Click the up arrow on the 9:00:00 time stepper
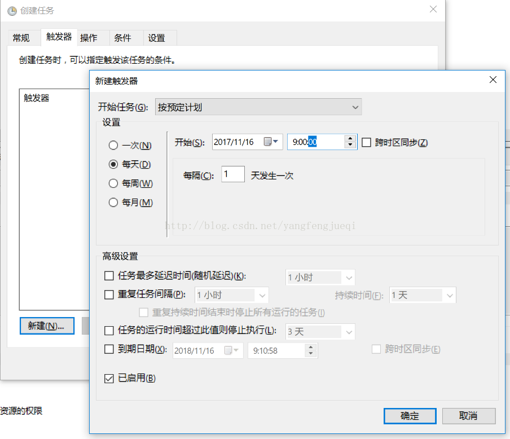 click(350, 138)
